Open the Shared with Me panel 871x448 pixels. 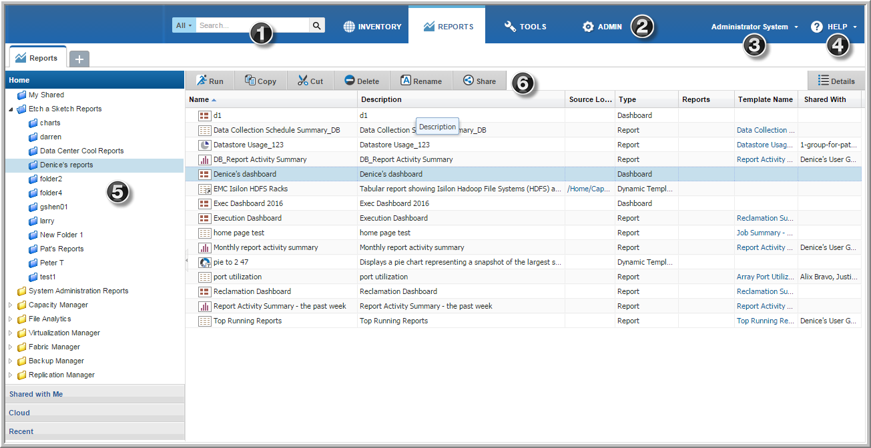(x=36, y=394)
